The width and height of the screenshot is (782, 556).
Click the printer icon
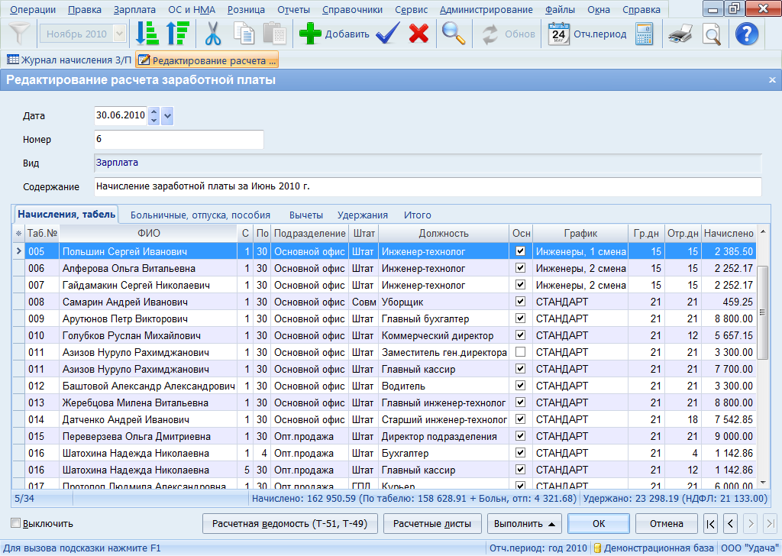coord(680,34)
